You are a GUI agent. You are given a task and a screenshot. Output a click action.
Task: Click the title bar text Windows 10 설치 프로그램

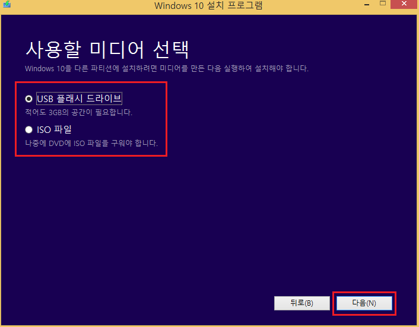208,5
